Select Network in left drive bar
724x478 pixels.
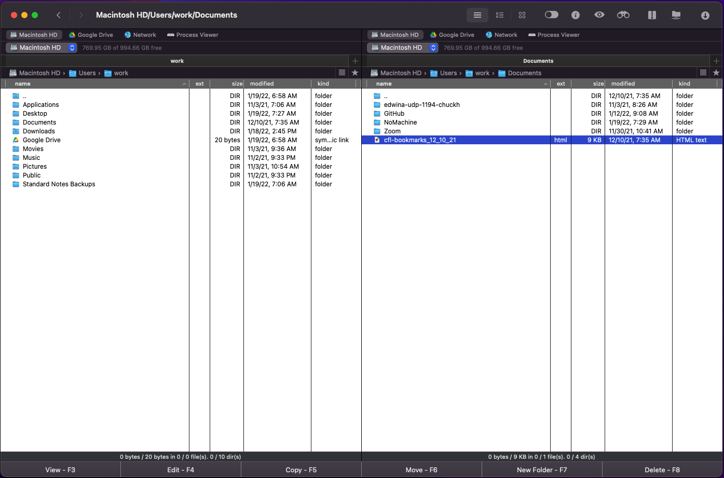140,35
